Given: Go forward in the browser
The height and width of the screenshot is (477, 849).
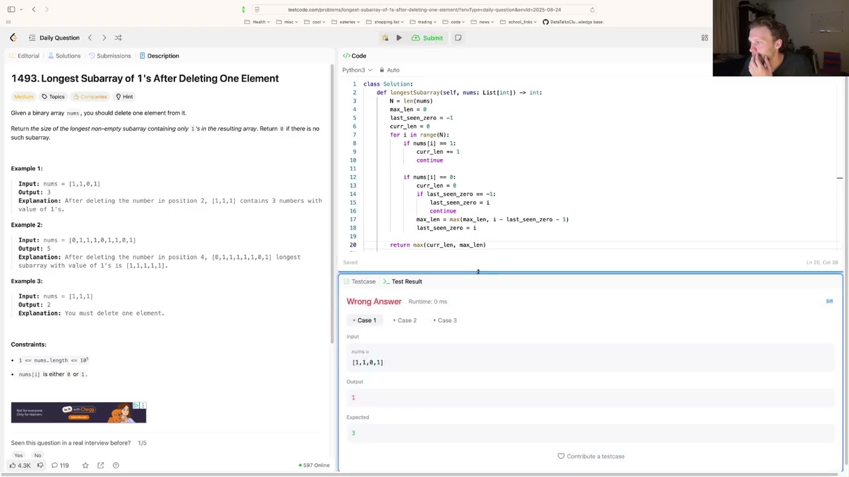Looking at the screenshot, I should tap(46, 9).
